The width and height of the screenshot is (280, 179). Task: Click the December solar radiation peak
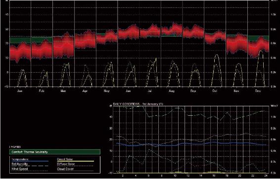(x=261, y=69)
